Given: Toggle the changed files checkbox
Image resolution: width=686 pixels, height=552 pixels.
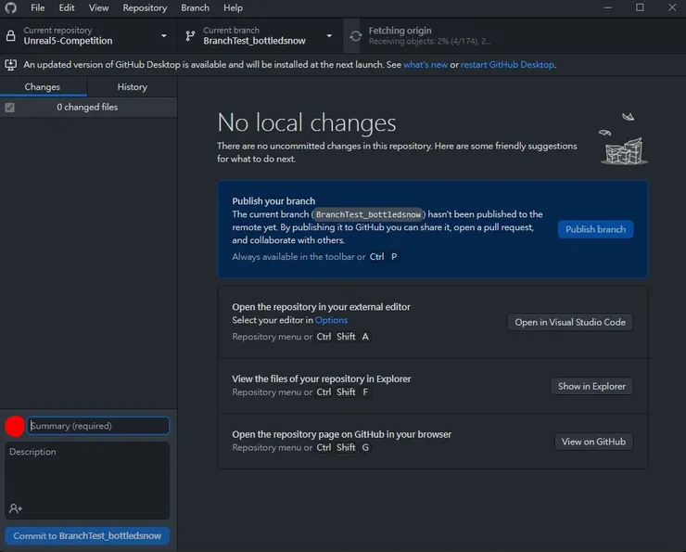Looking at the screenshot, I should point(9,108).
